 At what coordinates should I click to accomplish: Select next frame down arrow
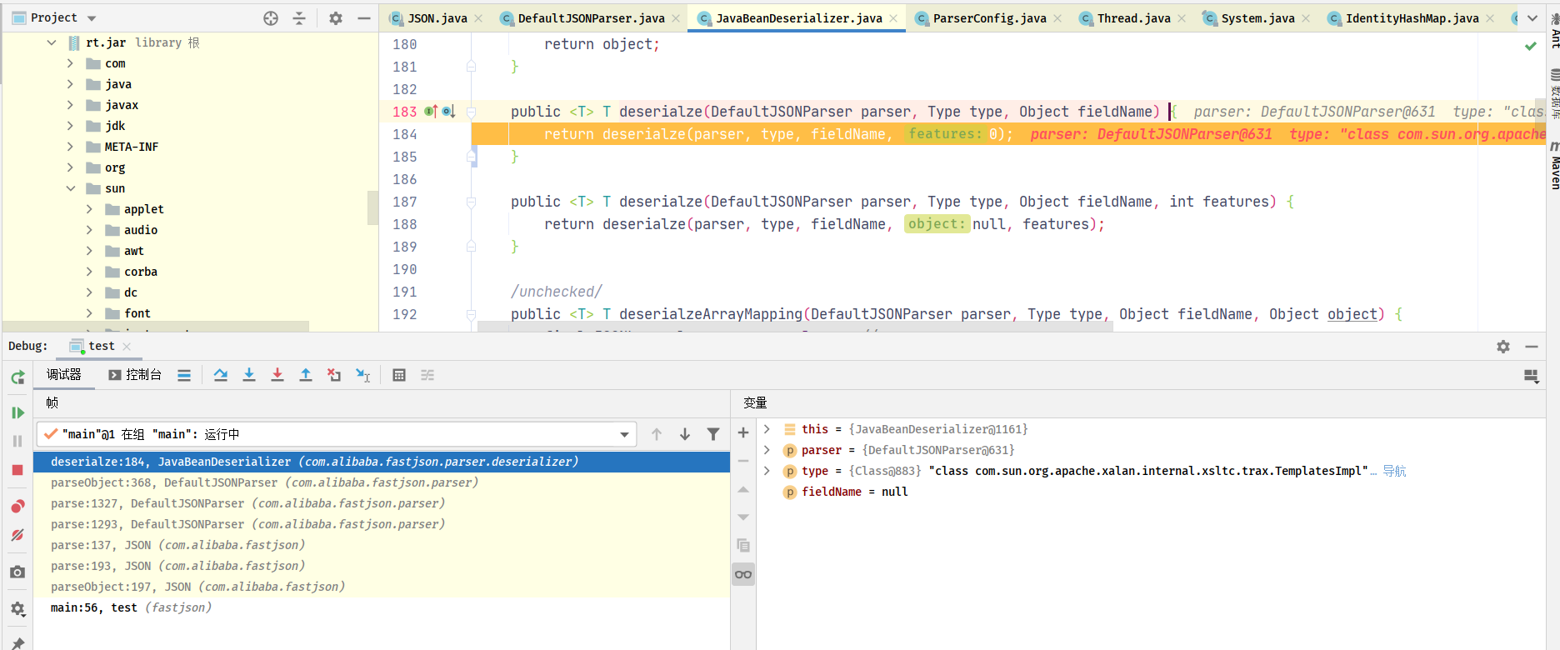coord(685,434)
